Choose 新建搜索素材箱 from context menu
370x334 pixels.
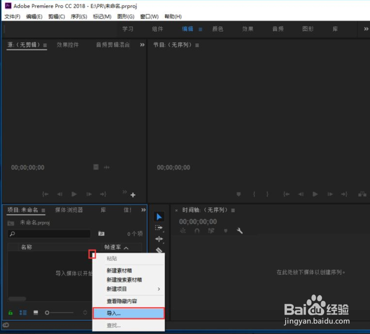point(128,279)
